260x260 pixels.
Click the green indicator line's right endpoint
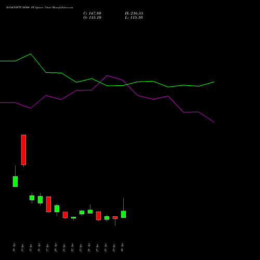coord(214,82)
